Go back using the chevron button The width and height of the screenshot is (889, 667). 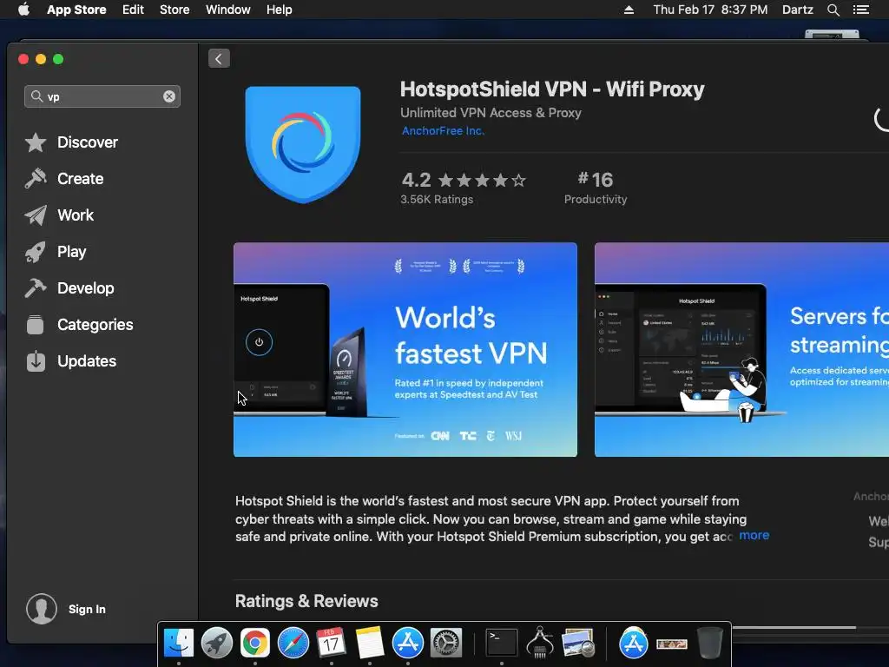pyautogui.click(x=219, y=58)
